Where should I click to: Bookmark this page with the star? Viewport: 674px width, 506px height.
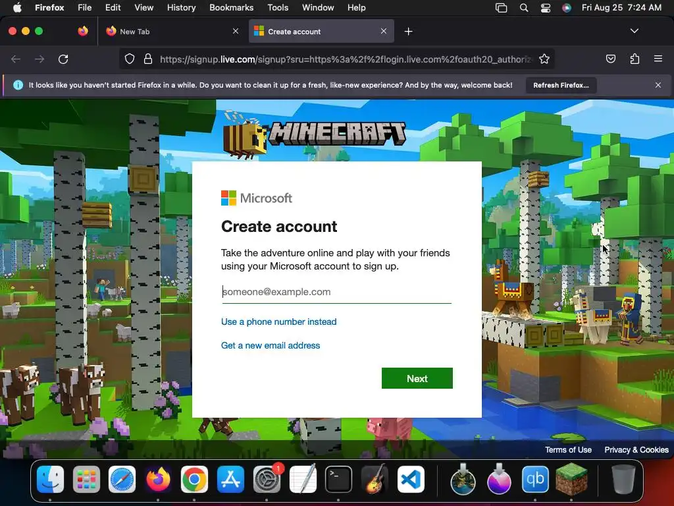coord(544,59)
